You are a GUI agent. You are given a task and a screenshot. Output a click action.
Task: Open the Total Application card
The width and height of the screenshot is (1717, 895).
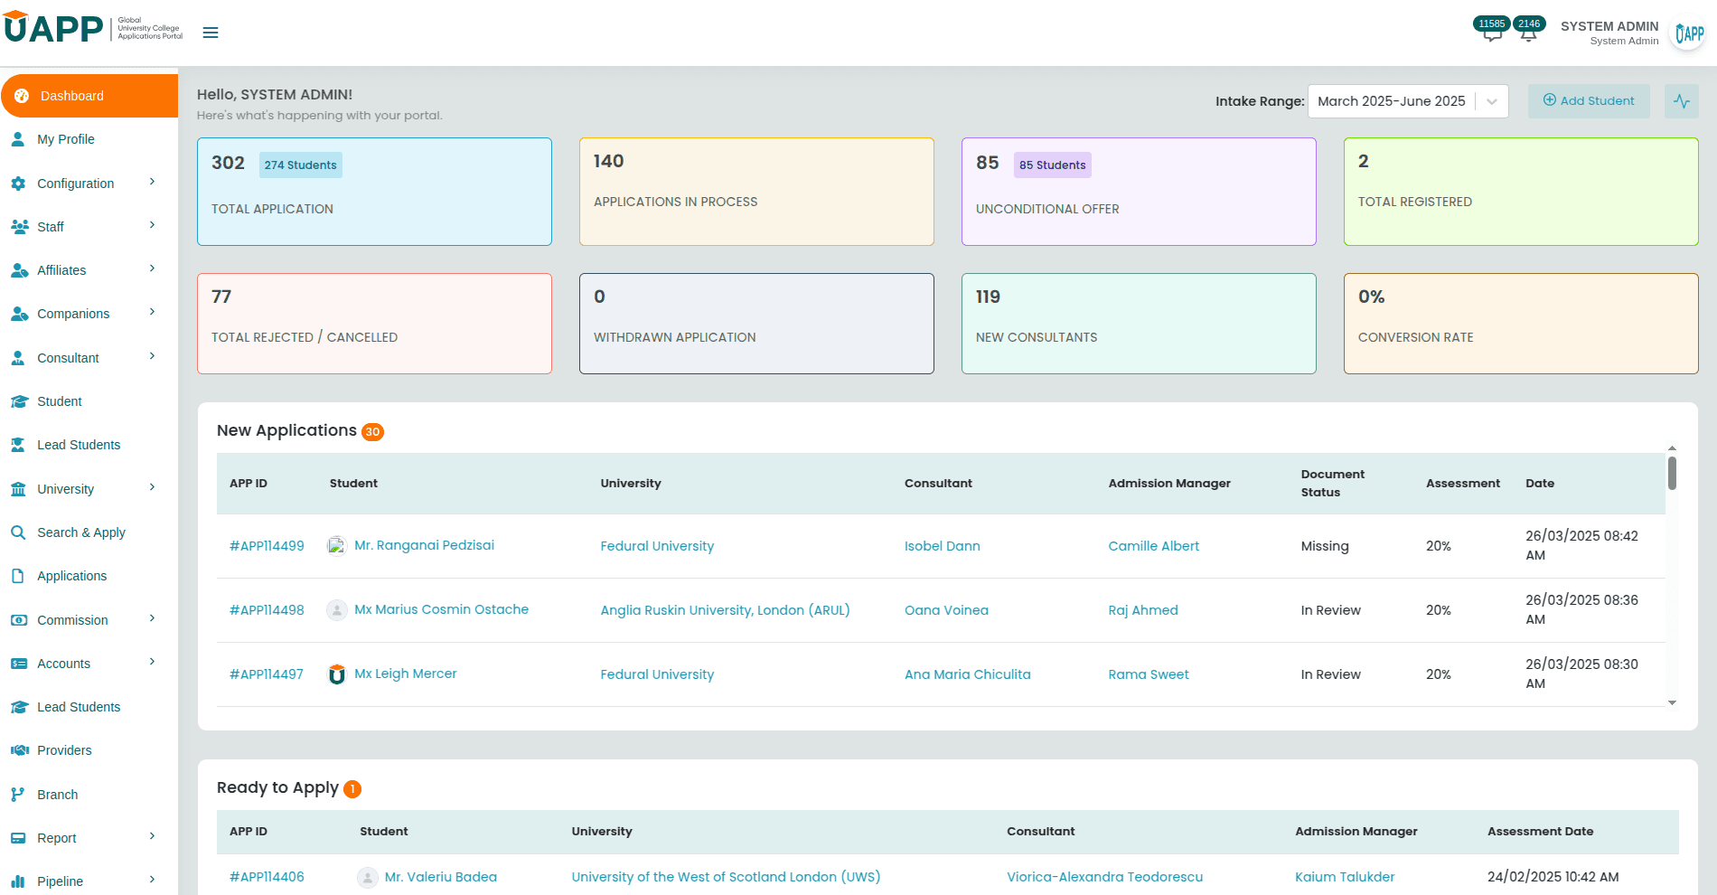[374, 192]
